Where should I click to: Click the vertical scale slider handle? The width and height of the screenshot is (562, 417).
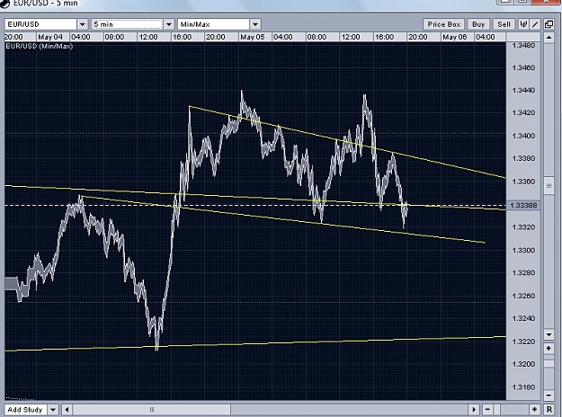(x=549, y=185)
